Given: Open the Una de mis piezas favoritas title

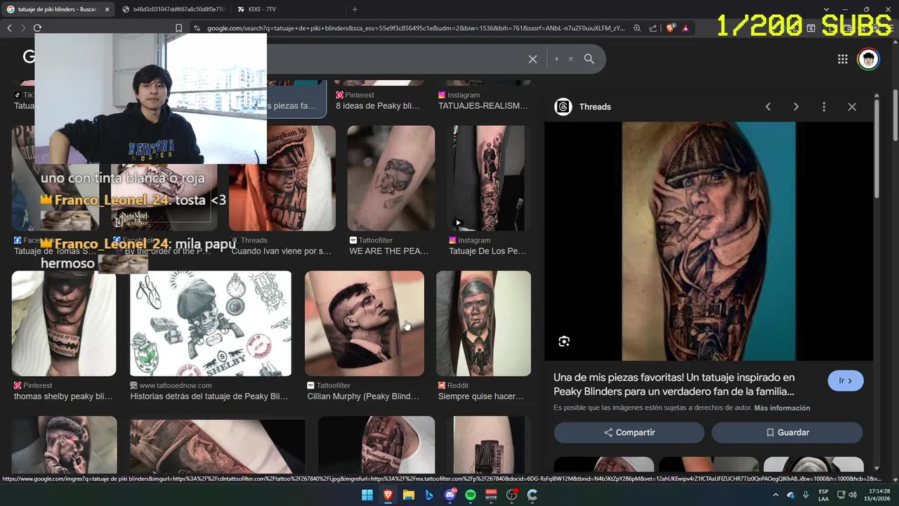Looking at the screenshot, I should tap(674, 384).
